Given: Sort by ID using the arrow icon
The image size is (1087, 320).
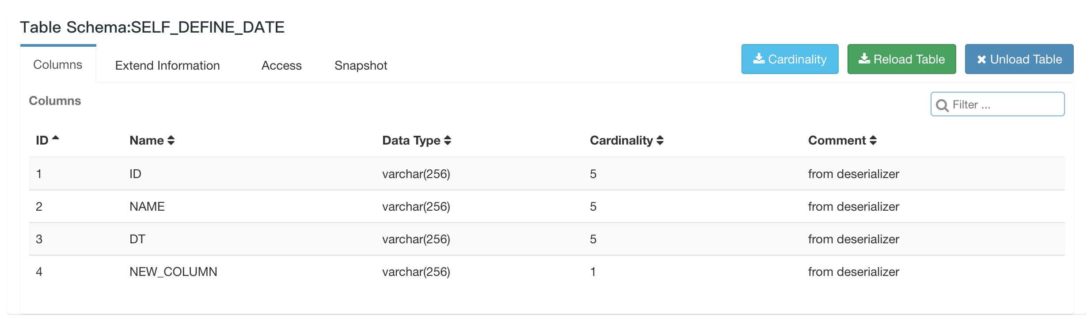Looking at the screenshot, I should (x=56, y=138).
